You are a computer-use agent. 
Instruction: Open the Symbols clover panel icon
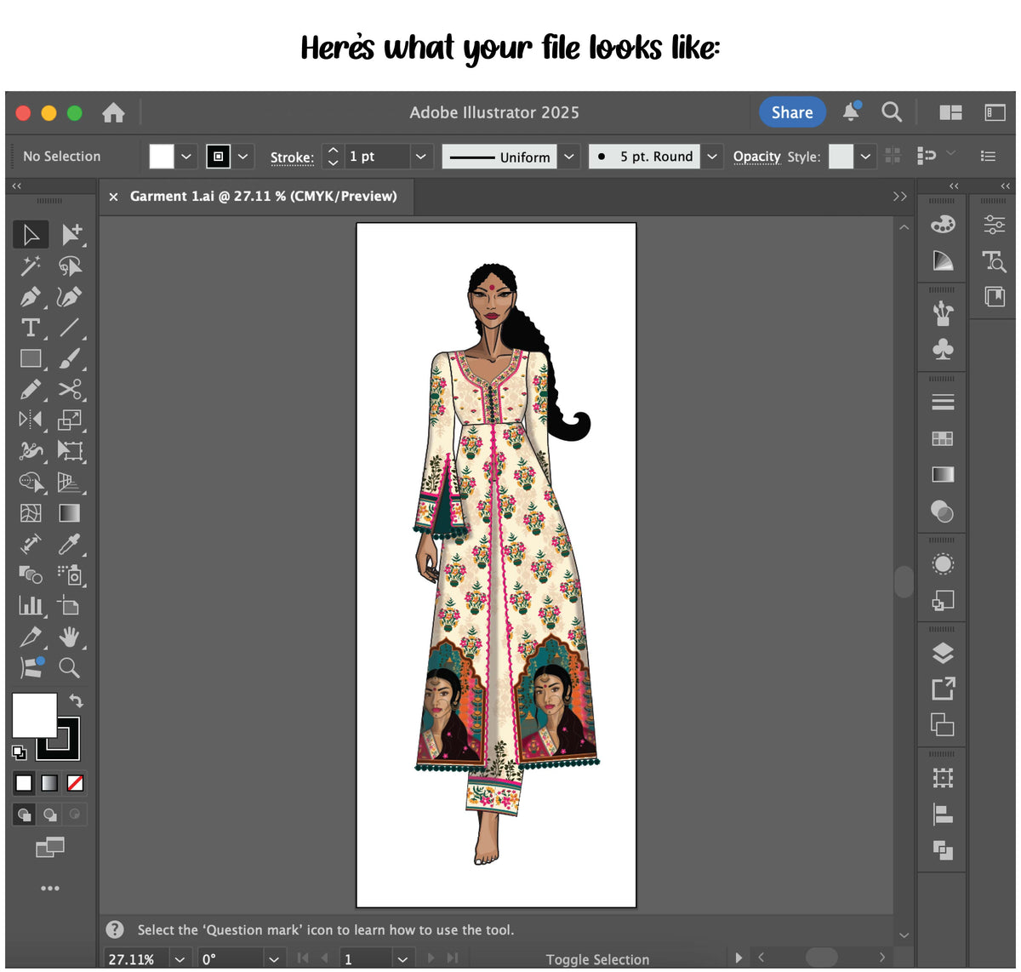943,350
